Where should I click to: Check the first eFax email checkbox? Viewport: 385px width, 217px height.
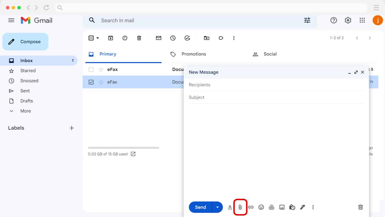tap(91, 69)
